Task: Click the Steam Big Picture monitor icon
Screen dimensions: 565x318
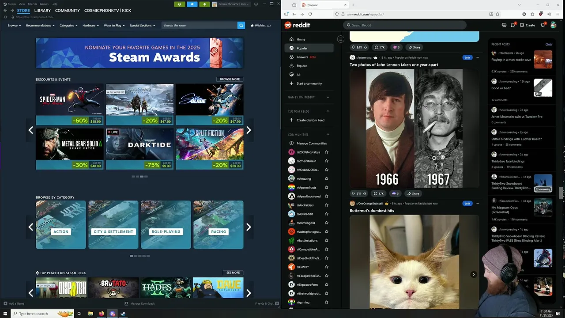Action: pos(256,4)
